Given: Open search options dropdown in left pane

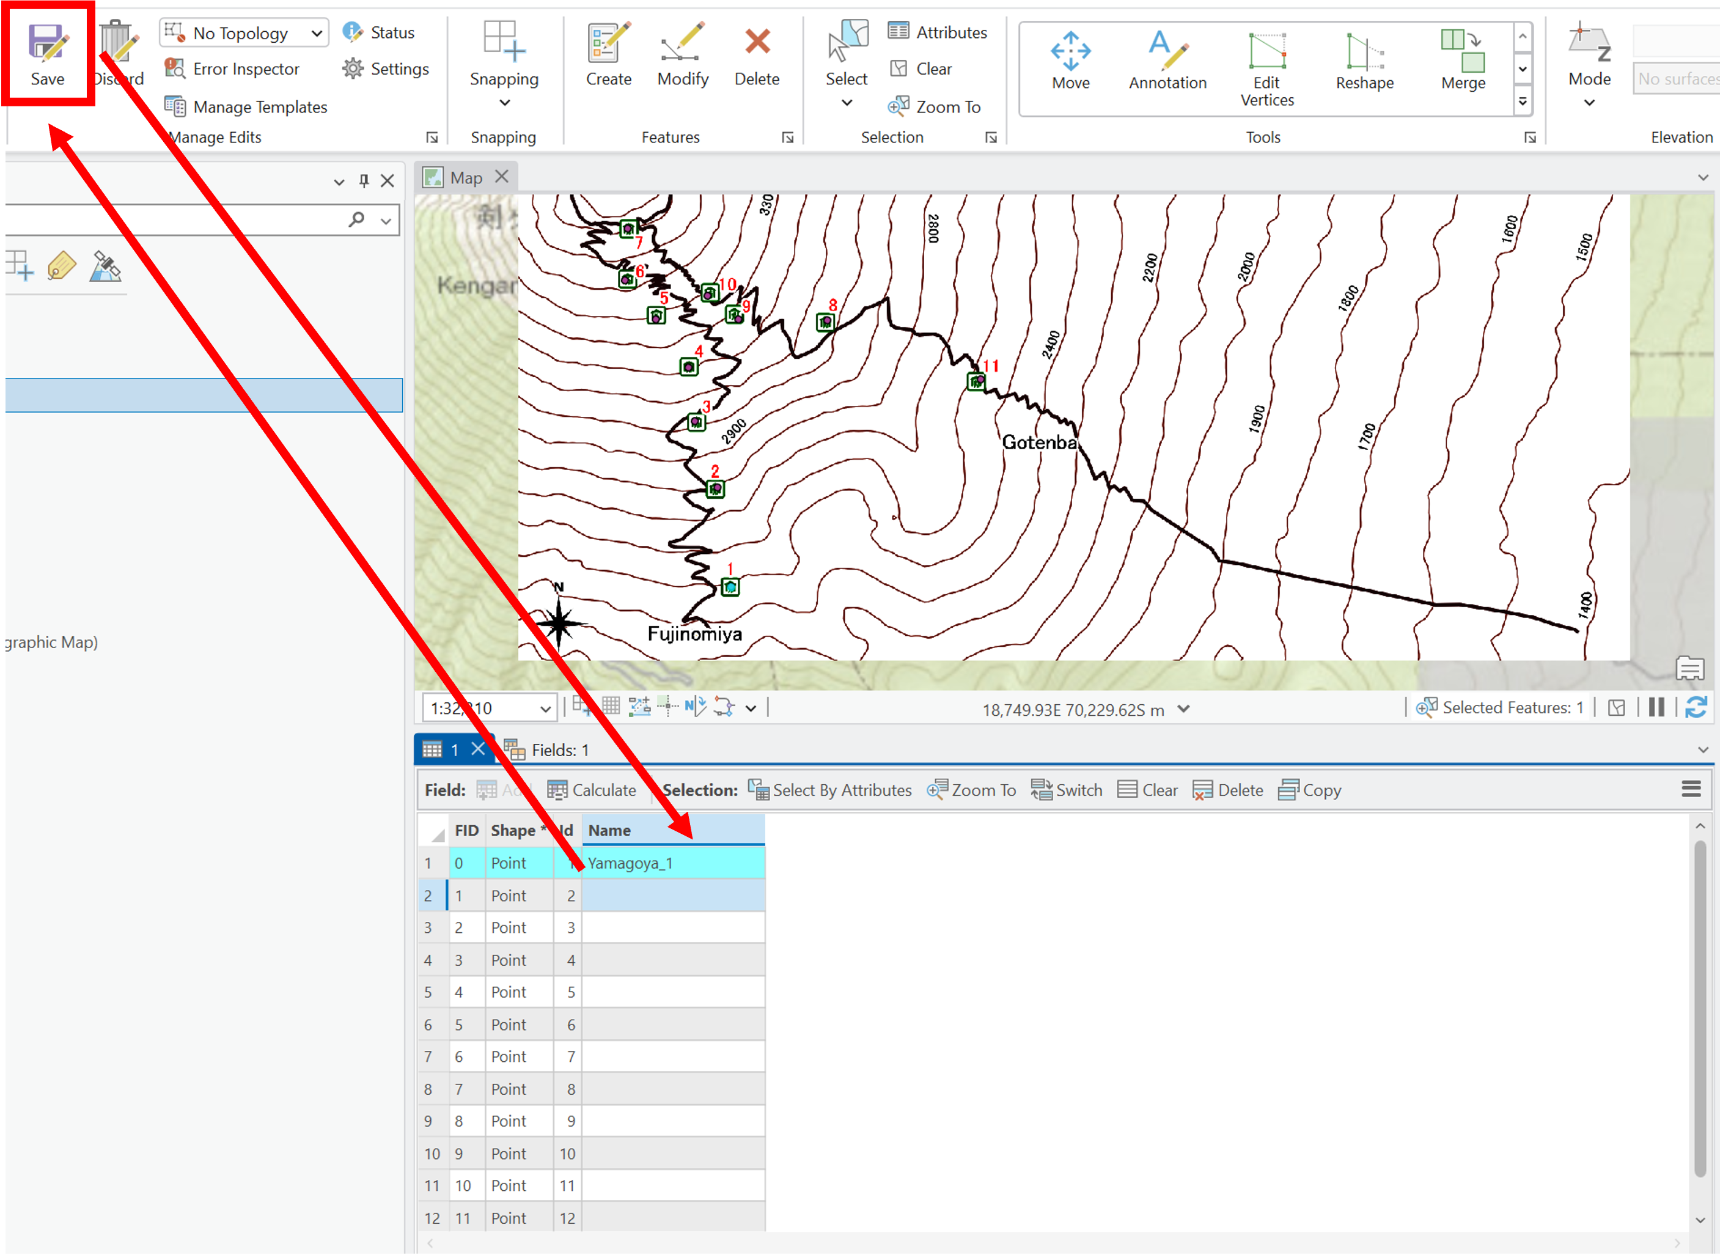Looking at the screenshot, I should 386,221.
